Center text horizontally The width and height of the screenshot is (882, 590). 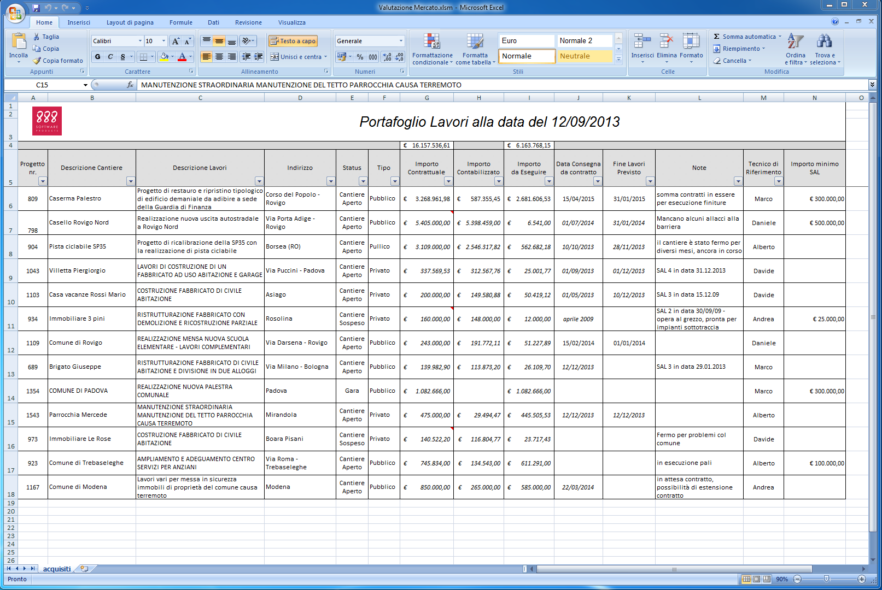[219, 57]
